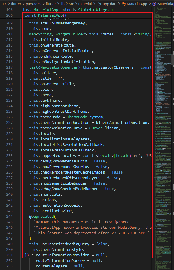The image size is (174, 270).
Task: Open the src folder breadcrumb
Action: [72, 4]
